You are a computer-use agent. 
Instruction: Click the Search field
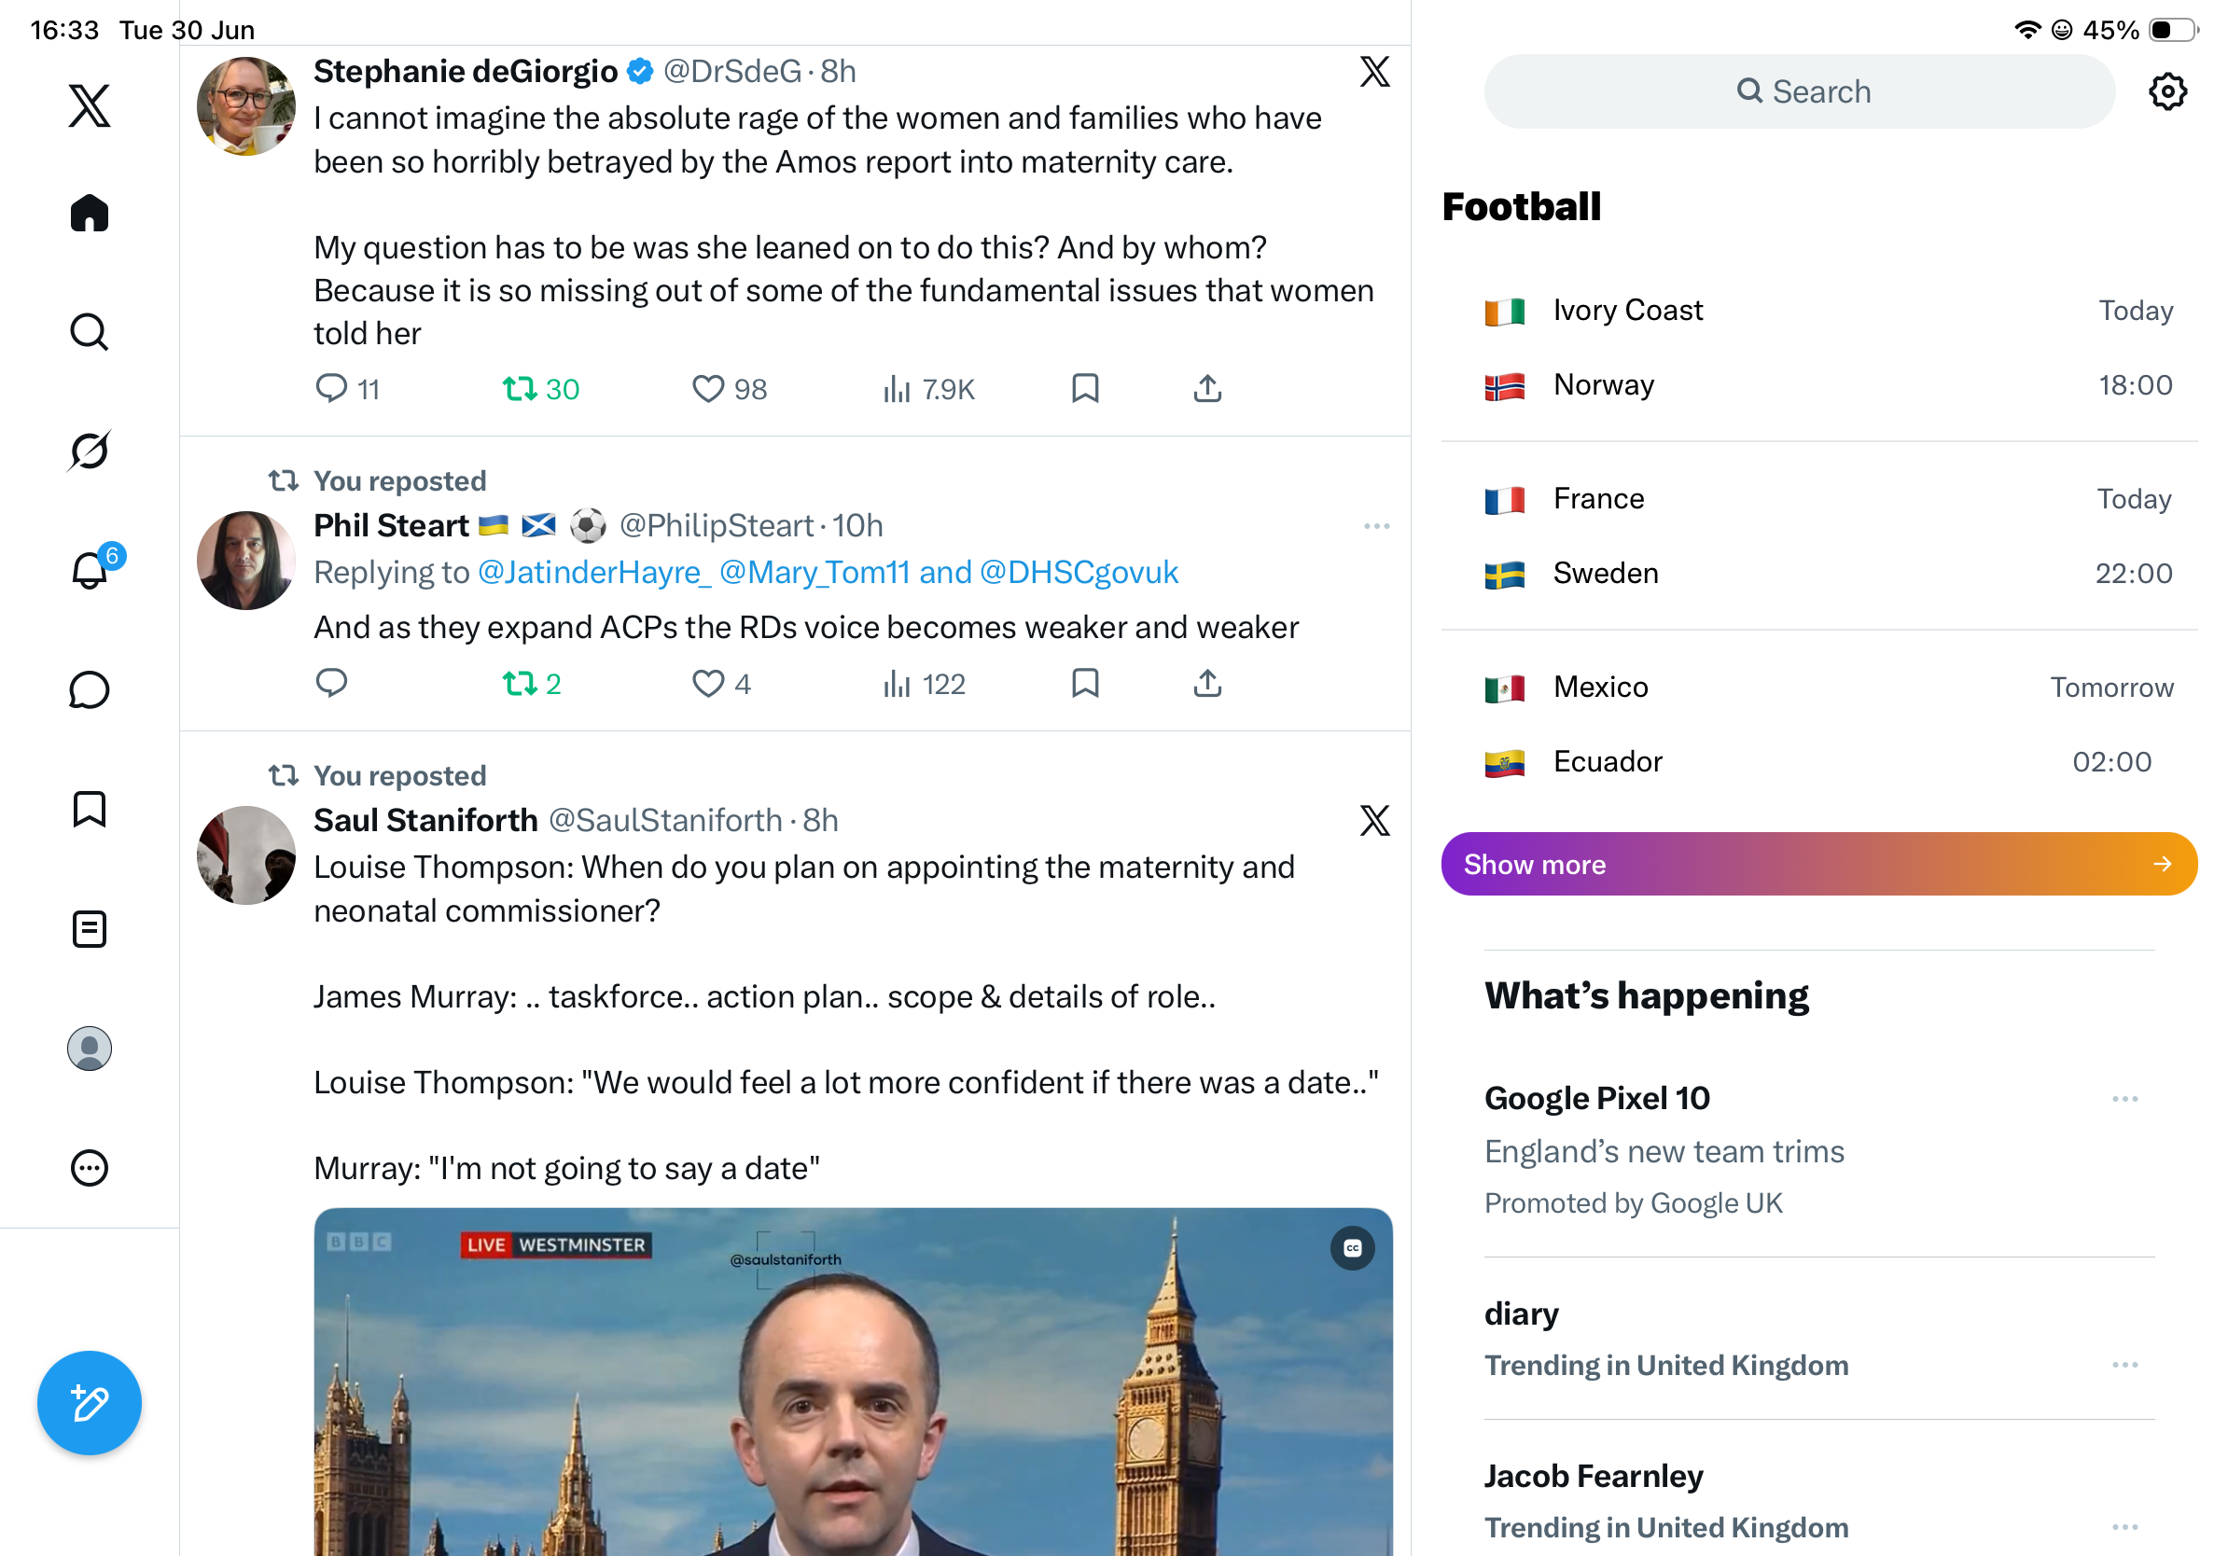pos(1798,91)
